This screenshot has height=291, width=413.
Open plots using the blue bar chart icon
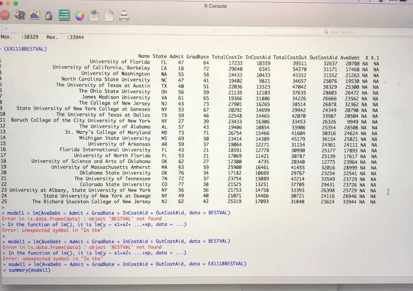point(34,15)
